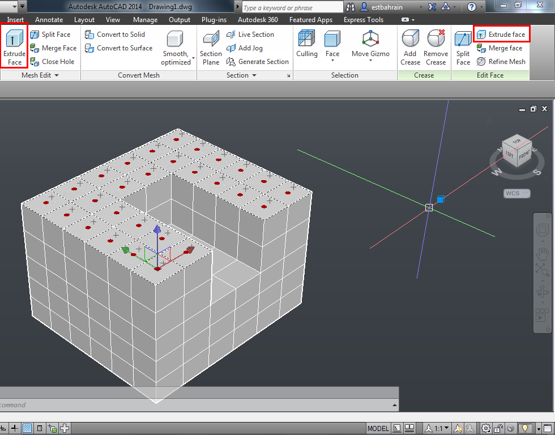The image size is (555, 435).
Task: Click the keyword search input field
Action: click(x=292, y=7)
